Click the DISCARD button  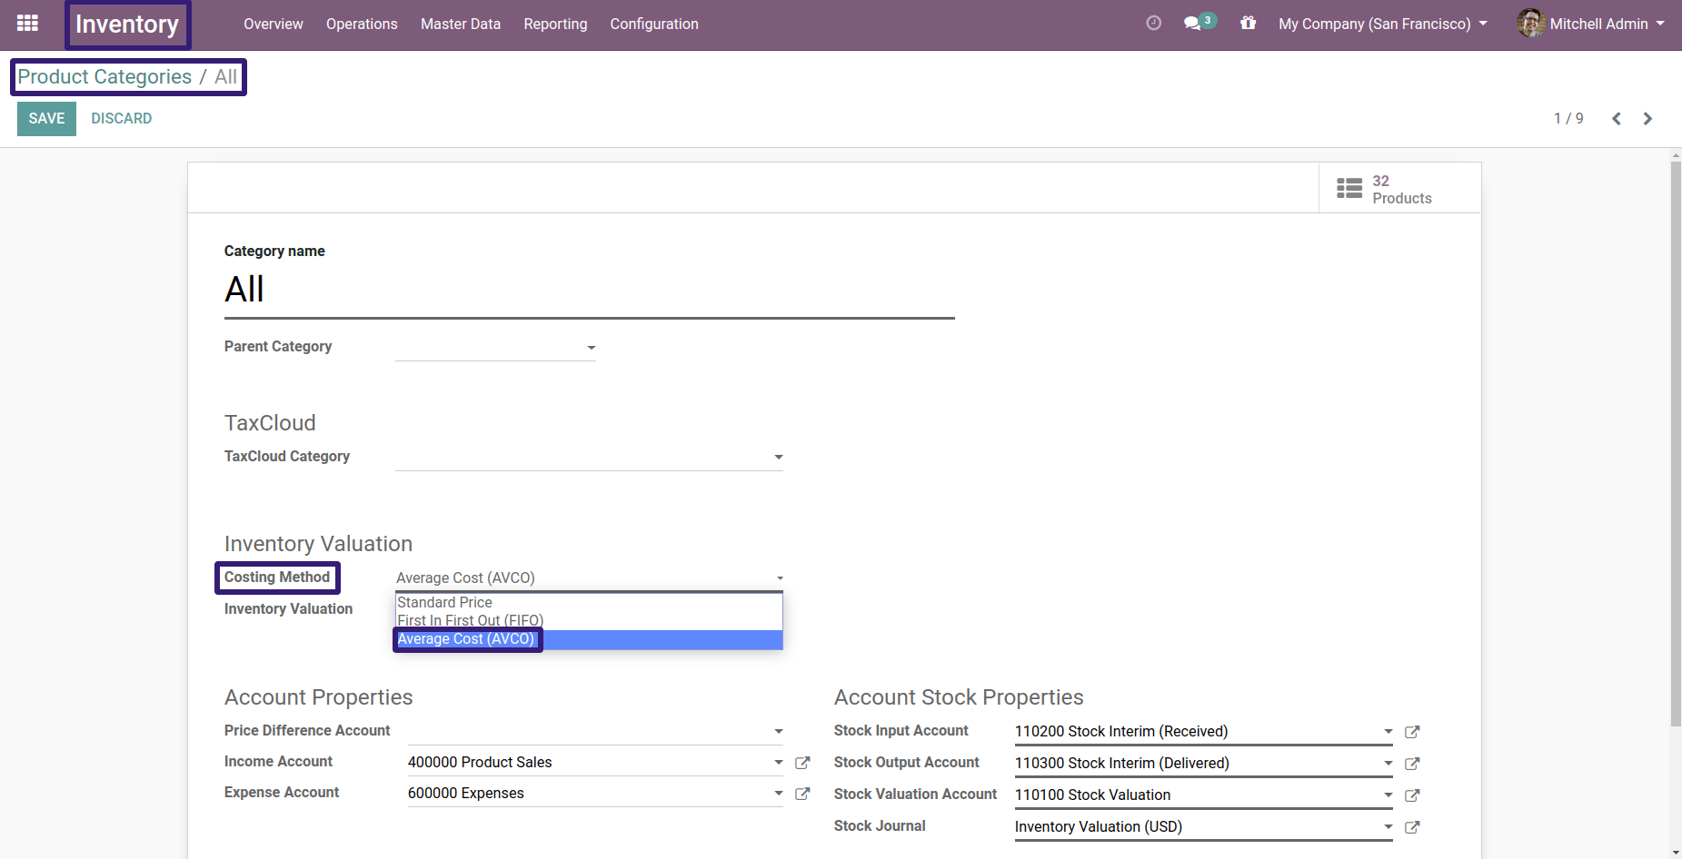click(122, 119)
